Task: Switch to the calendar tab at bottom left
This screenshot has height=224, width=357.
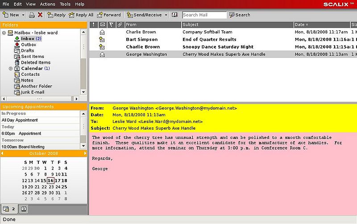Action: (23, 208)
